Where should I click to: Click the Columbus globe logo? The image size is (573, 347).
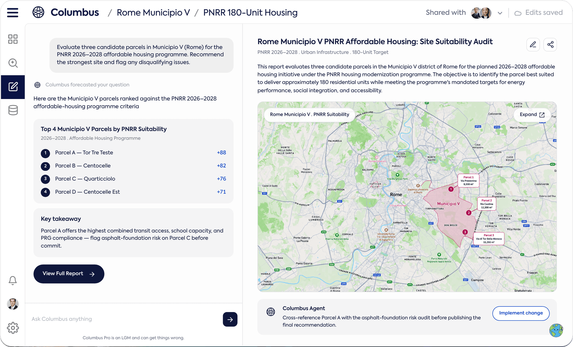point(38,12)
